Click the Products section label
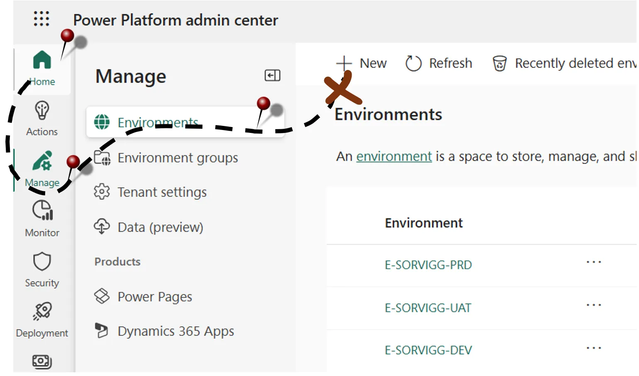Viewport: 639px width, 376px height. tap(117, 262)
